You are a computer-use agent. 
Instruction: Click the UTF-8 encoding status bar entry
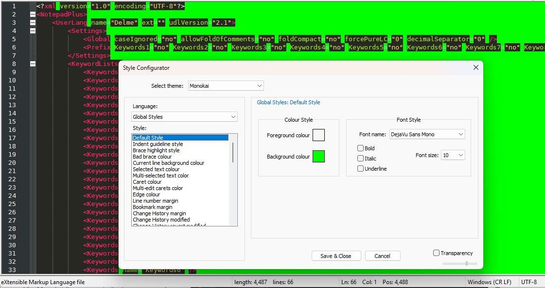pyautogui.click(x=528, y=282)
